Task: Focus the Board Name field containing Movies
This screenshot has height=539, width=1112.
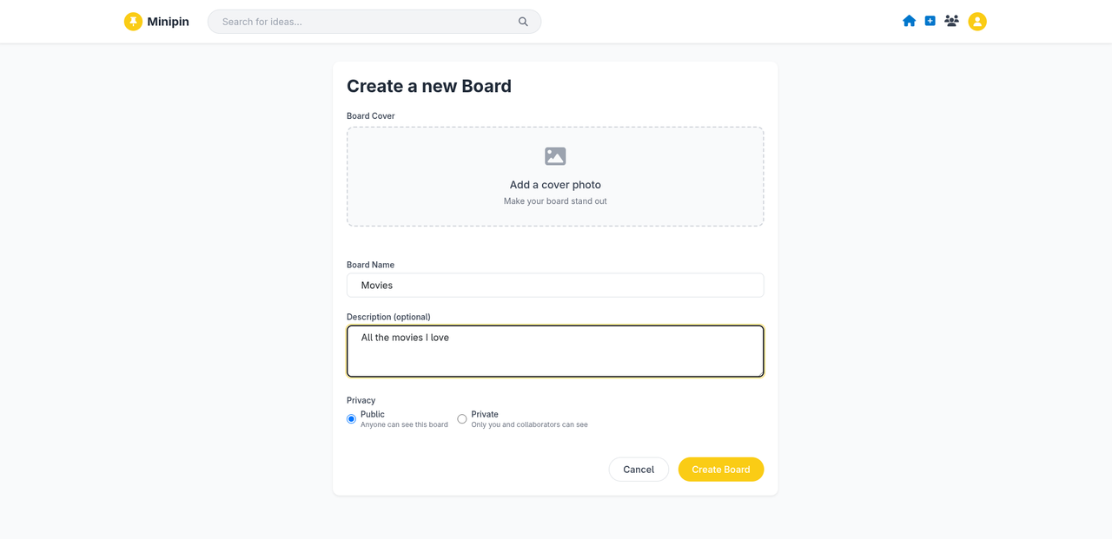Action: click(555, 286)
